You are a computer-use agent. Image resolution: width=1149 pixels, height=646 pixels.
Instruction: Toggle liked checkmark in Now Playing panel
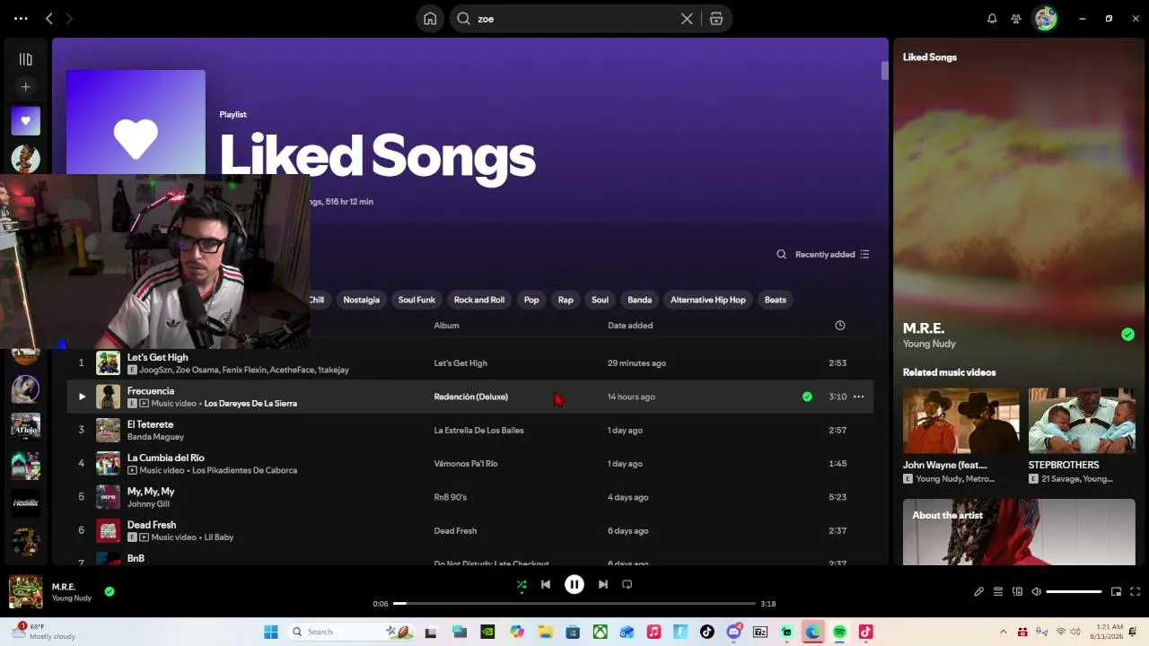(1127, 335)
